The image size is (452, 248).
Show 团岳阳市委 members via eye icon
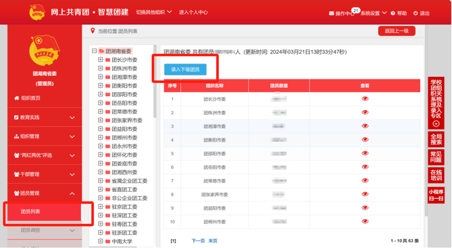(365, 167)
